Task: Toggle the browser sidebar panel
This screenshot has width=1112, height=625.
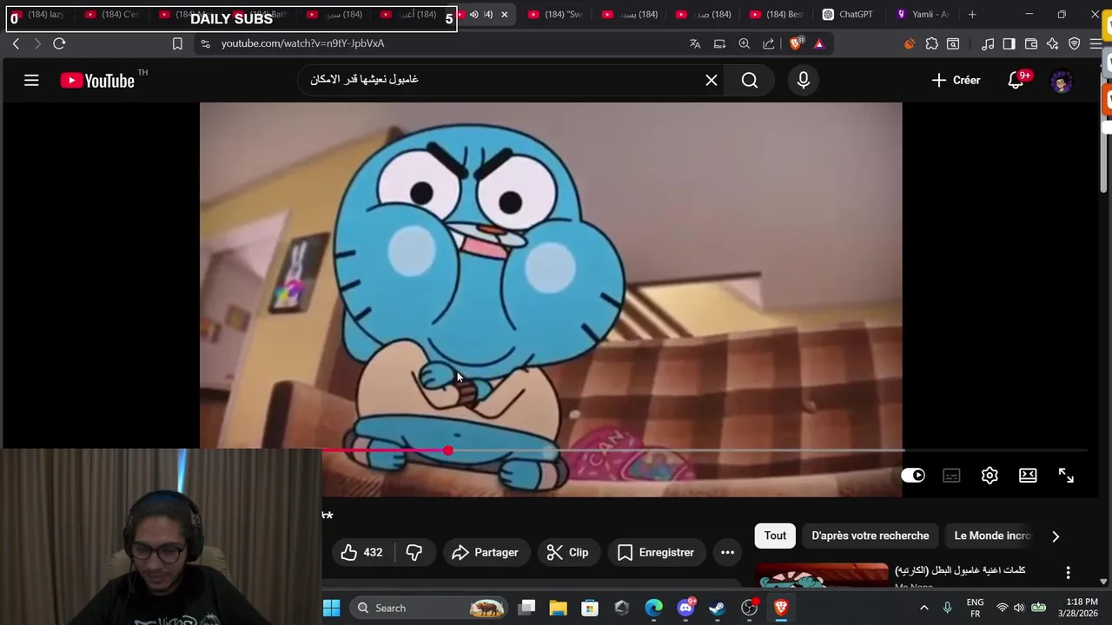Action: point(1009,43)
